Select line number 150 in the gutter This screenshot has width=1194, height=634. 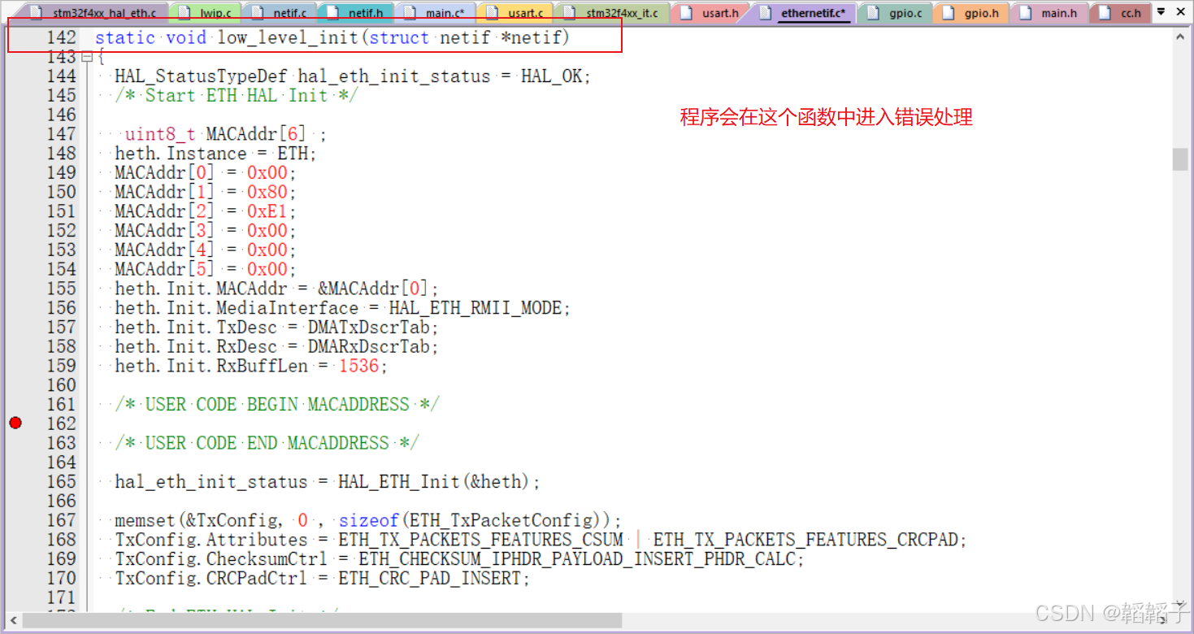click(x=63, y=192)
